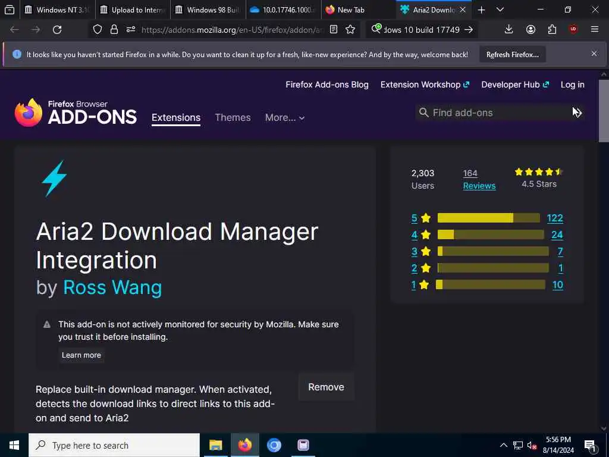Open site permissions icon in address bar
This screenshot has height=457, width=609.
tap(131, 30)
